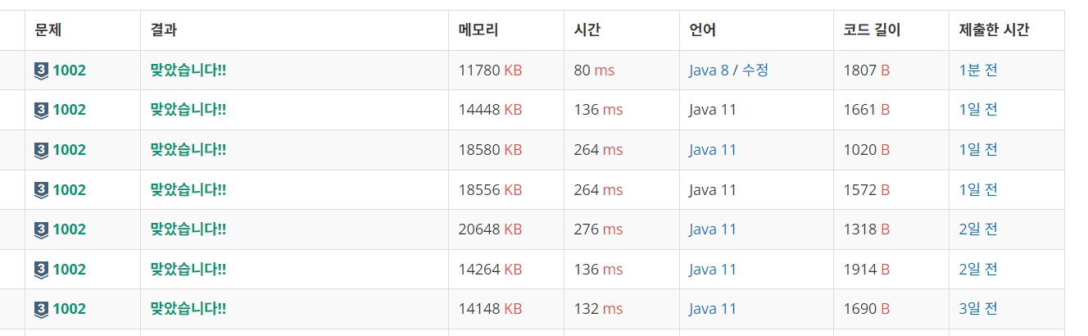Click '맞았습니다!!' result in the 18580 KB row
The height and width of the screenshot is (336, 1088).
point(188,150)
